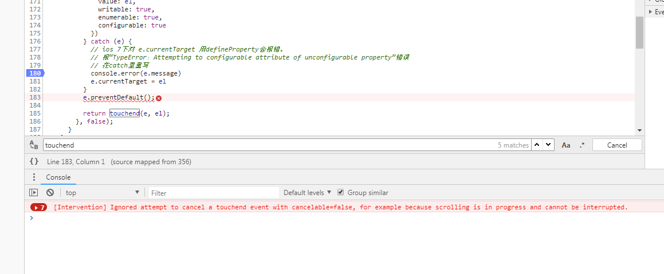Viewport: 664px width, 274px height.
Task: Go to previous search match
Action: (537, 145)
